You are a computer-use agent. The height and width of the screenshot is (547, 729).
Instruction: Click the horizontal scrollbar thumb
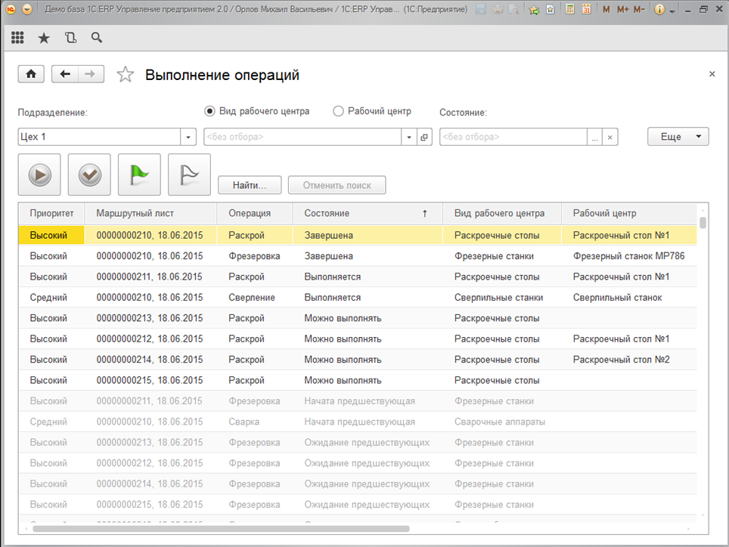pos(221,529)
